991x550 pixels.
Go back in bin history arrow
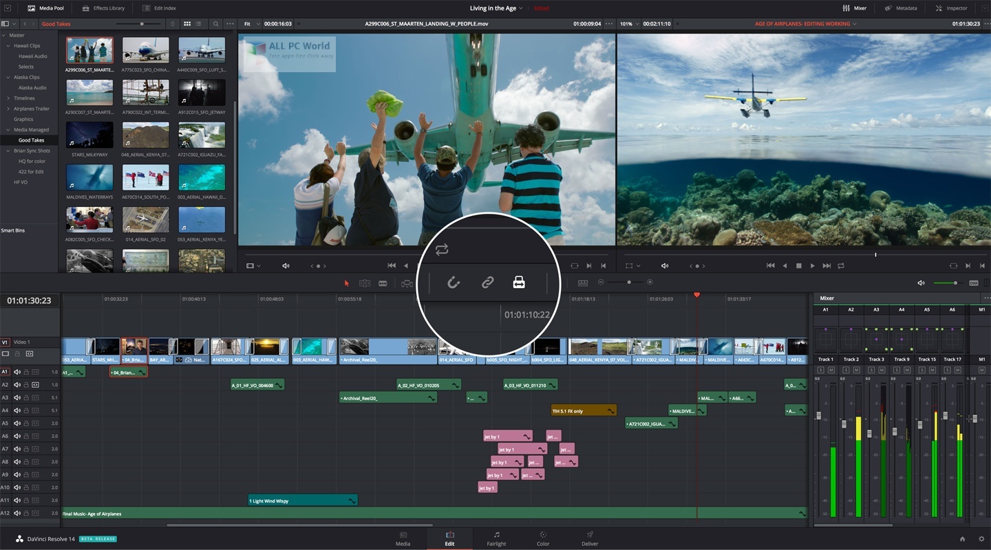coord(24,24)
